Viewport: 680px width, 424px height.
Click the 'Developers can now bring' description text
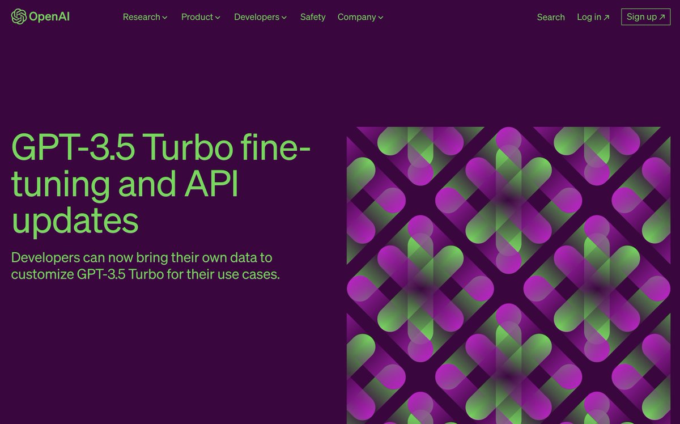point(146,266)
